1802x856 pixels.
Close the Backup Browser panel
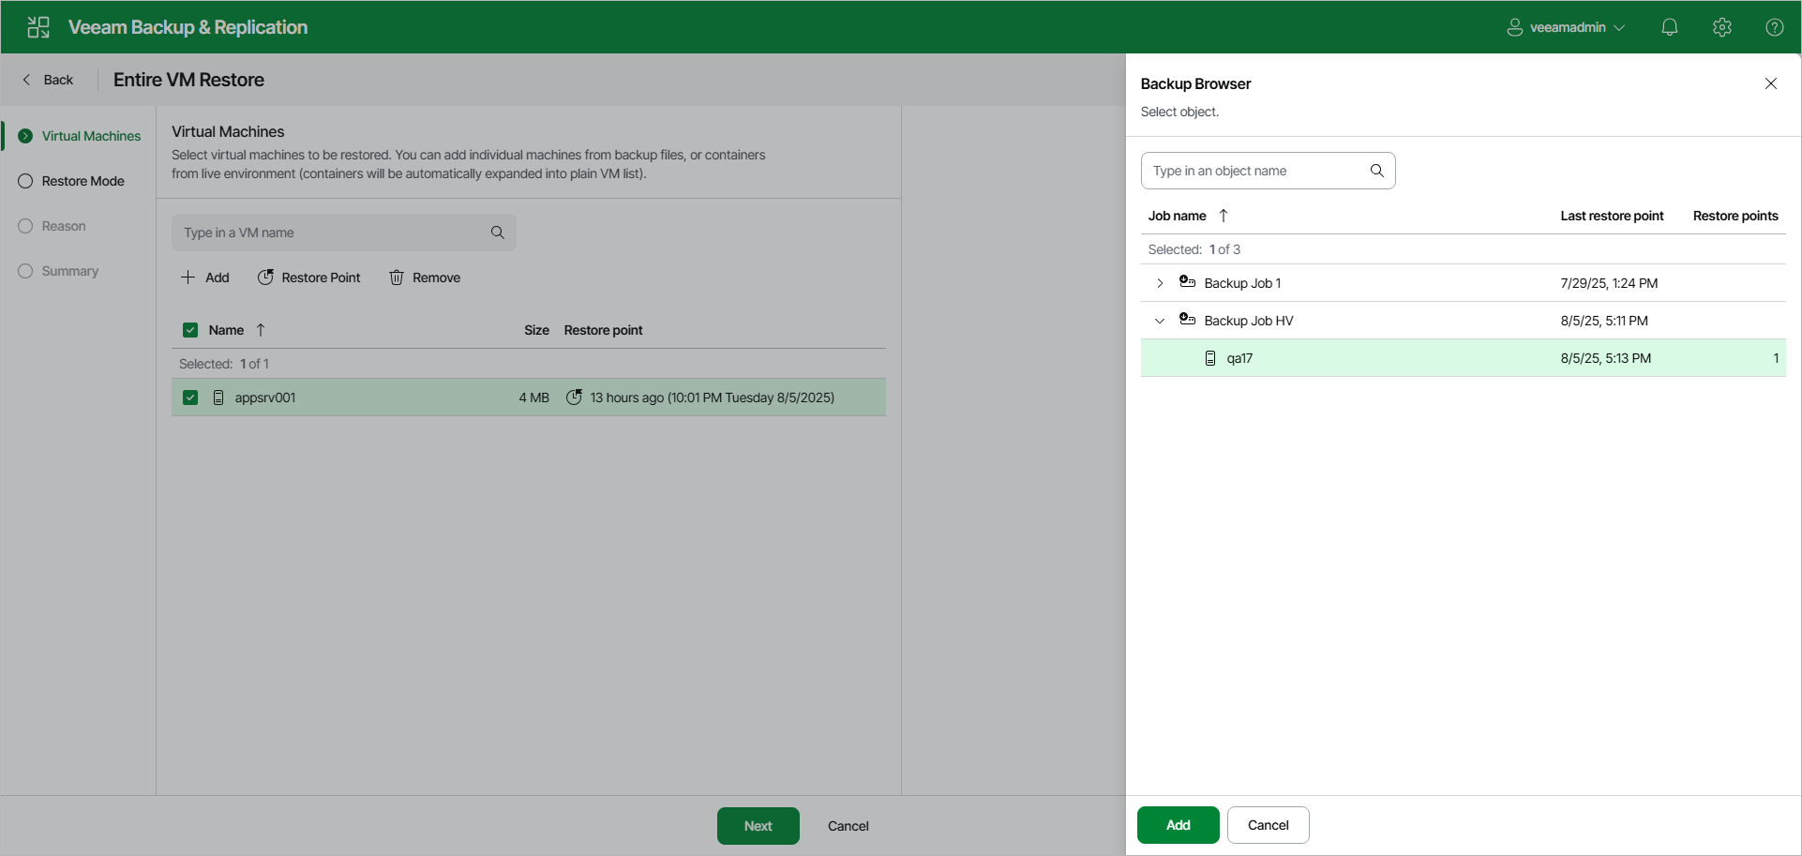tap(1771, 83)
